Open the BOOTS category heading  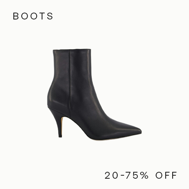(33, 16)
